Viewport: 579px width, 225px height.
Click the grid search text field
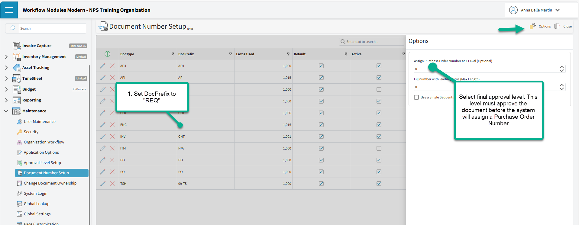coord(374,42)
